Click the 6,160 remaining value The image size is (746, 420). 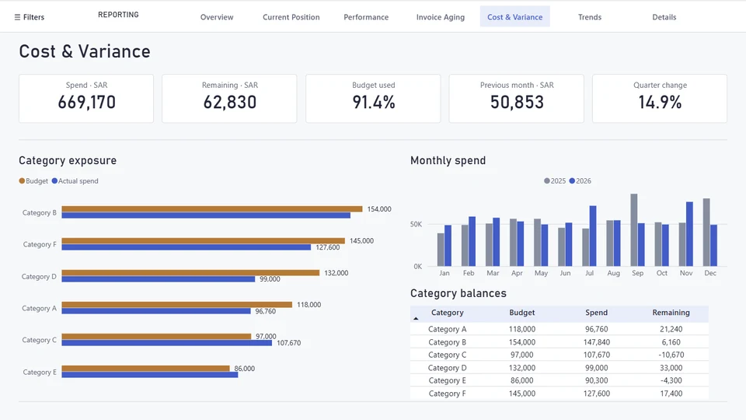tap(671, 342)
